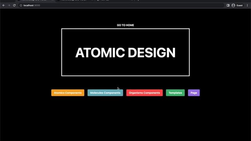Viewport: 251px width, 141px height.
Task: Open the green Templates button
Action: click(x=175, y=93)
